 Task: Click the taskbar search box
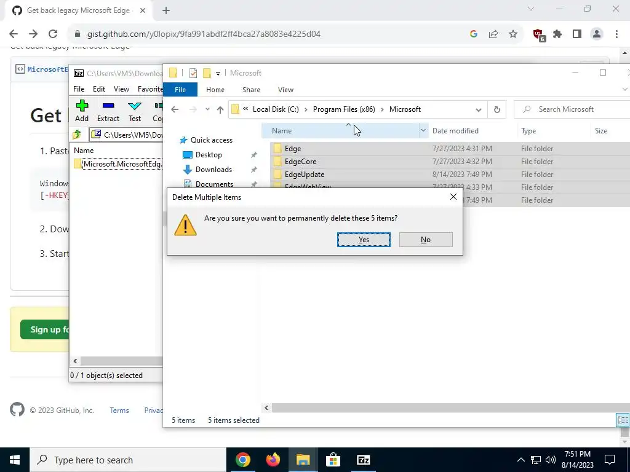(x=128, y=460)
